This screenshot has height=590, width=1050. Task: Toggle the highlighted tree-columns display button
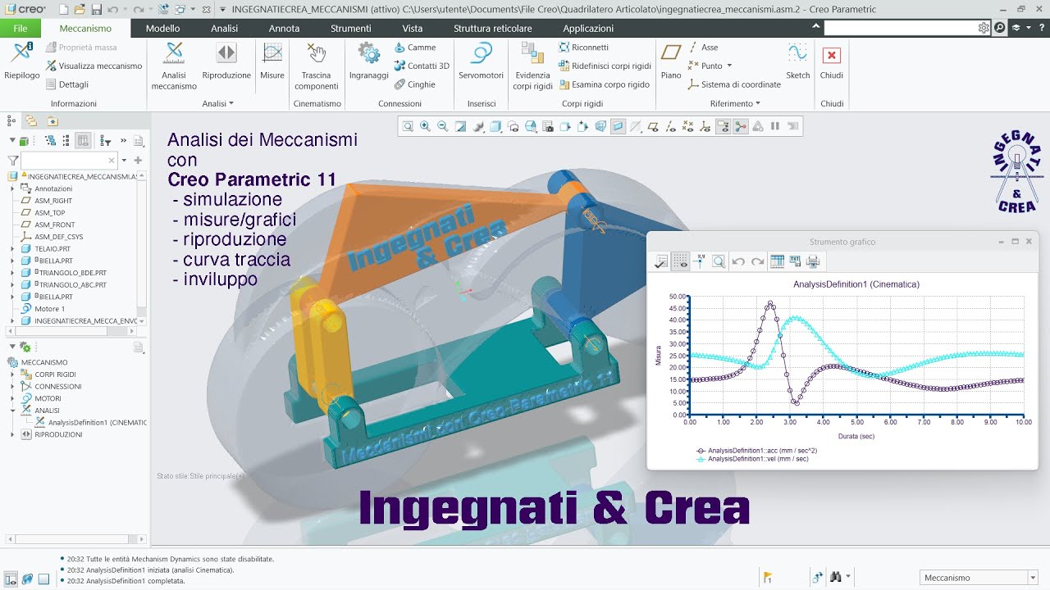tap(83, 140)
